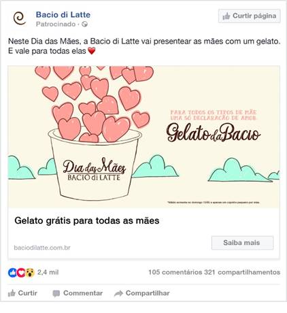Click the blue Like reaction icon

coord(12,273)
